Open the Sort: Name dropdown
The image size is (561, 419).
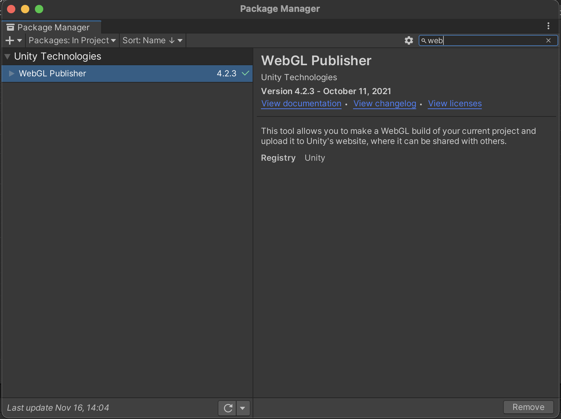tap(152, 40)
